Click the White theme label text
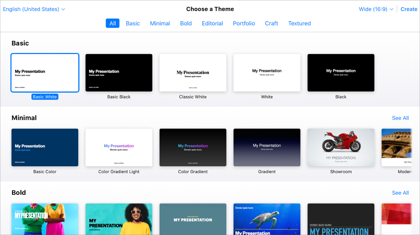The height and width of the screenshot is (235, 420). click(x=267, y=97)
